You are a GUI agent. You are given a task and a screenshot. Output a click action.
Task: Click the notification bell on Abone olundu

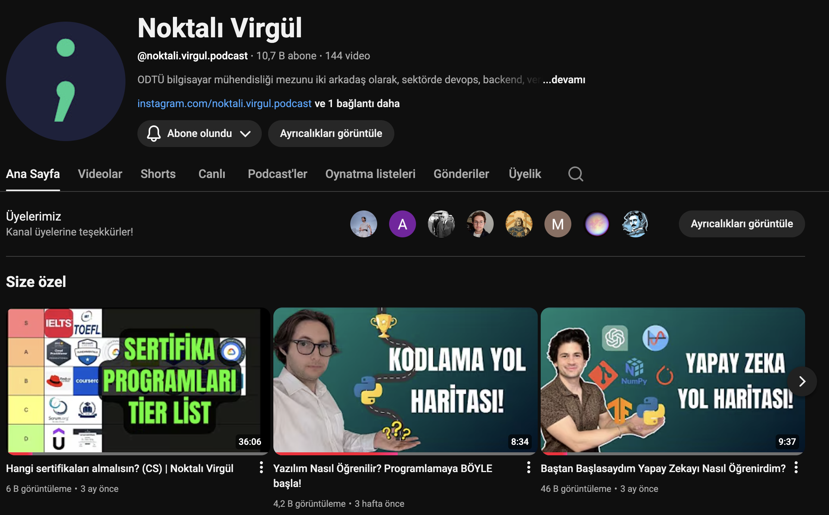(153, 134)
